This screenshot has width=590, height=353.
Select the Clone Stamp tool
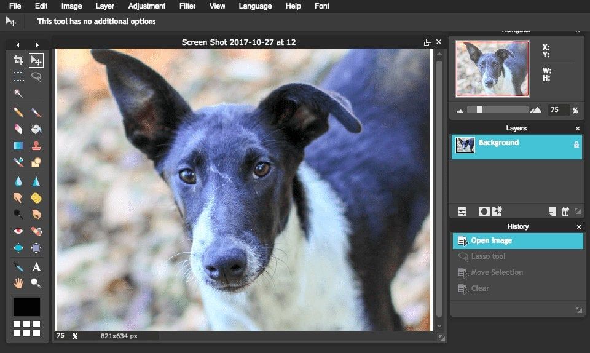click(36, 146)
